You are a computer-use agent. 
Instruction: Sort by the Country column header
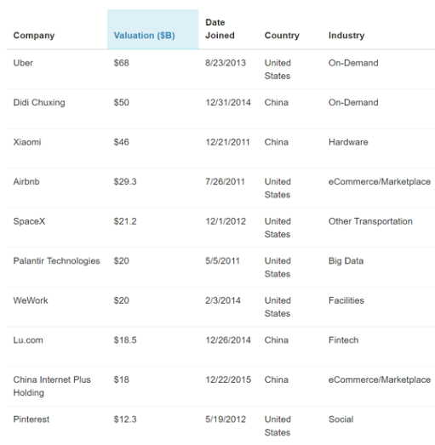pos(282,36)
